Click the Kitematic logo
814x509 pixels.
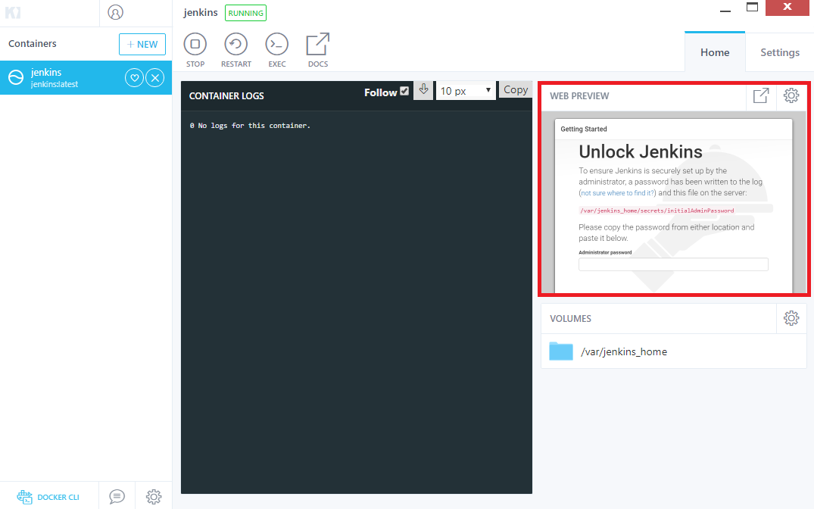pos(12,12)
